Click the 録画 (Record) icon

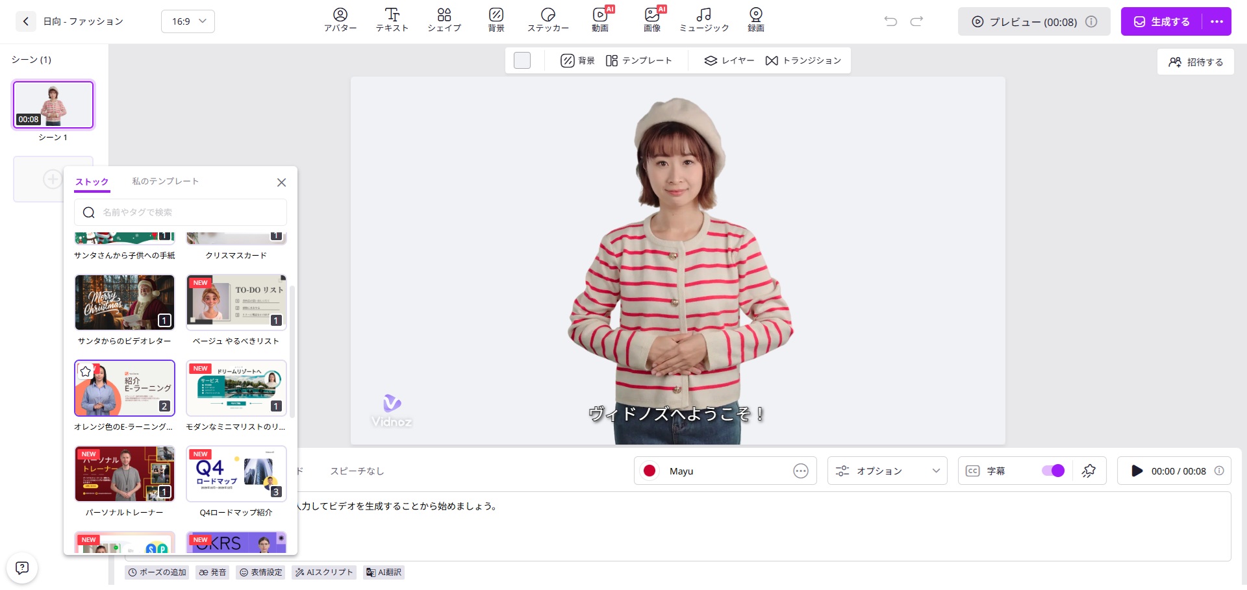[x=755, y=20]
